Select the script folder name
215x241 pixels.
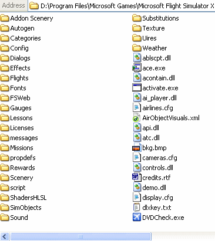[x=18, y=188]
